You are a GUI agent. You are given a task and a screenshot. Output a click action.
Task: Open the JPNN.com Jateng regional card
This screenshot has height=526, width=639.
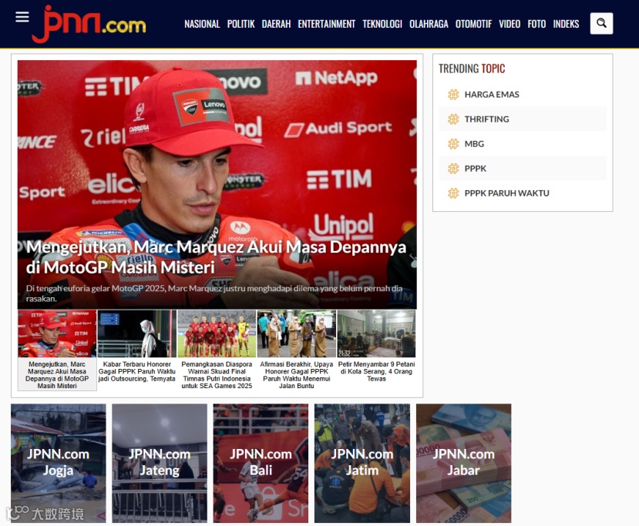coord(160,463)
